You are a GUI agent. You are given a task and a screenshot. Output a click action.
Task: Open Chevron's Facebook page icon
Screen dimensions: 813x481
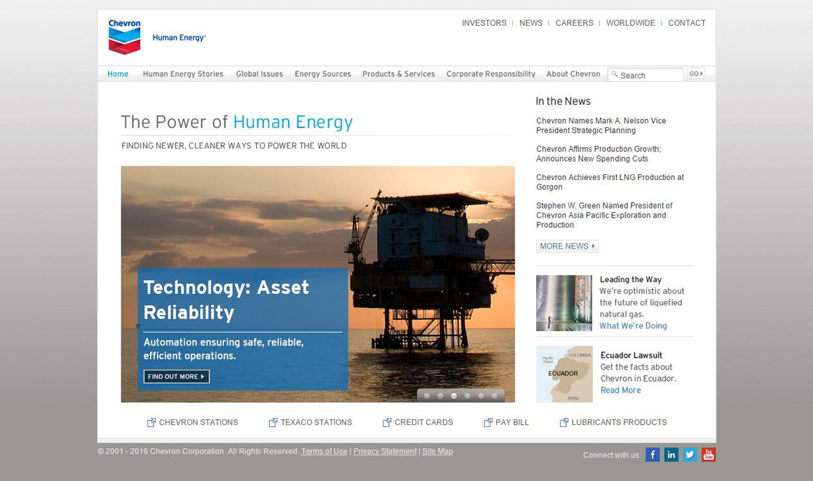[653, 454]
